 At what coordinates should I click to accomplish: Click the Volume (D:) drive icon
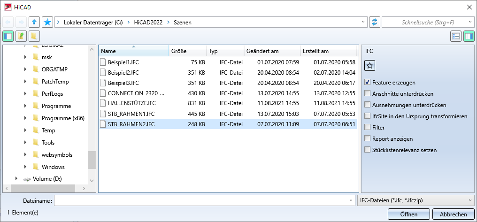[27, 179]
